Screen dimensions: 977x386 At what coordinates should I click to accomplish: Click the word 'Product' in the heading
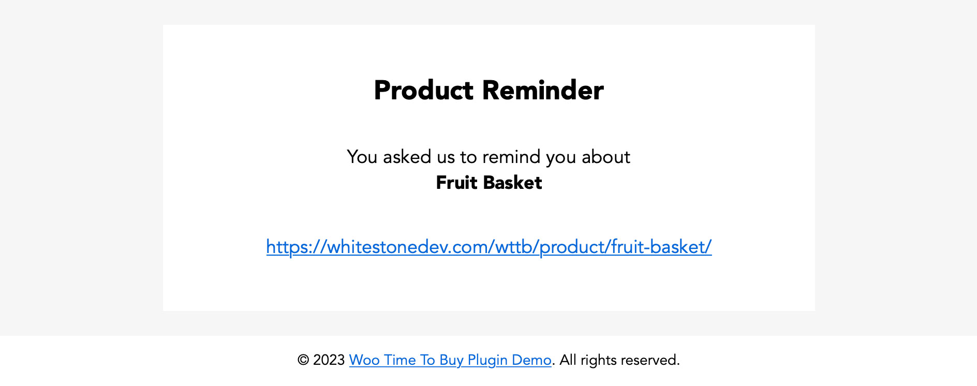(x=423, y=90)
